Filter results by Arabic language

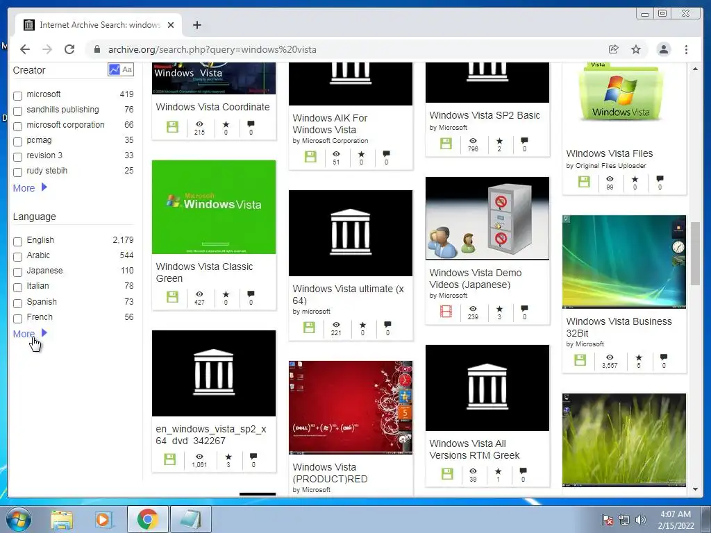click(17, 257)
